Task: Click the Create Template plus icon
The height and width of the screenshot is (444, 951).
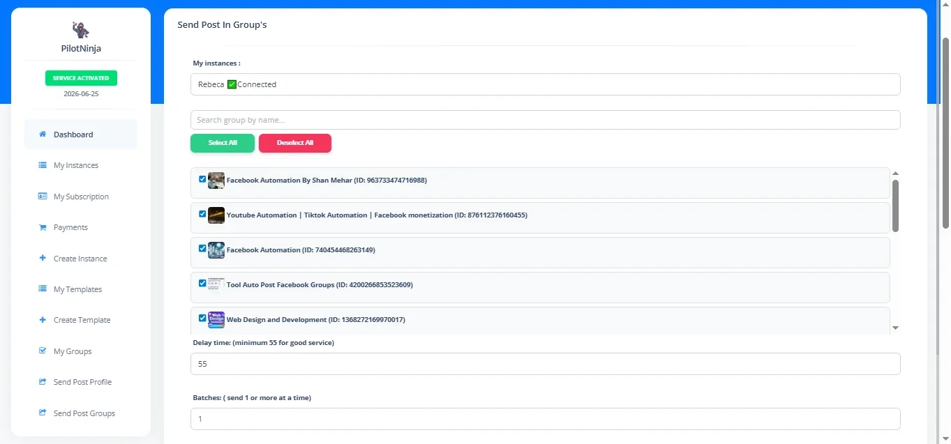Action: tap(43, 320)
